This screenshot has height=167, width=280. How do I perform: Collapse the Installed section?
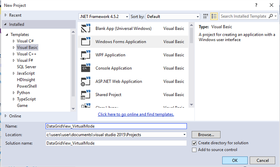point(5,24)
